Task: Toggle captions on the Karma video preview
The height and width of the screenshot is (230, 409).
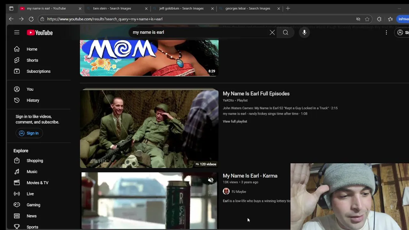Action: (x=211, y=193)
